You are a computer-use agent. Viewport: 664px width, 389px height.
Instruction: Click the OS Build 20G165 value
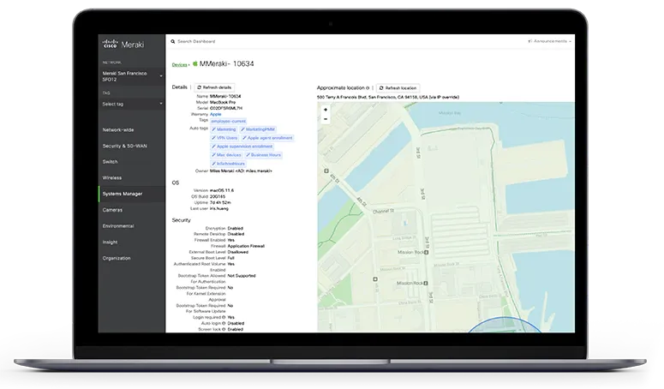(x=218, y=197)
